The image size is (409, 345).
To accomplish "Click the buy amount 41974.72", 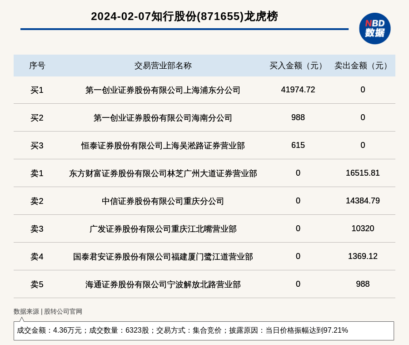I will pyautogui.click(x=298, y=90).
